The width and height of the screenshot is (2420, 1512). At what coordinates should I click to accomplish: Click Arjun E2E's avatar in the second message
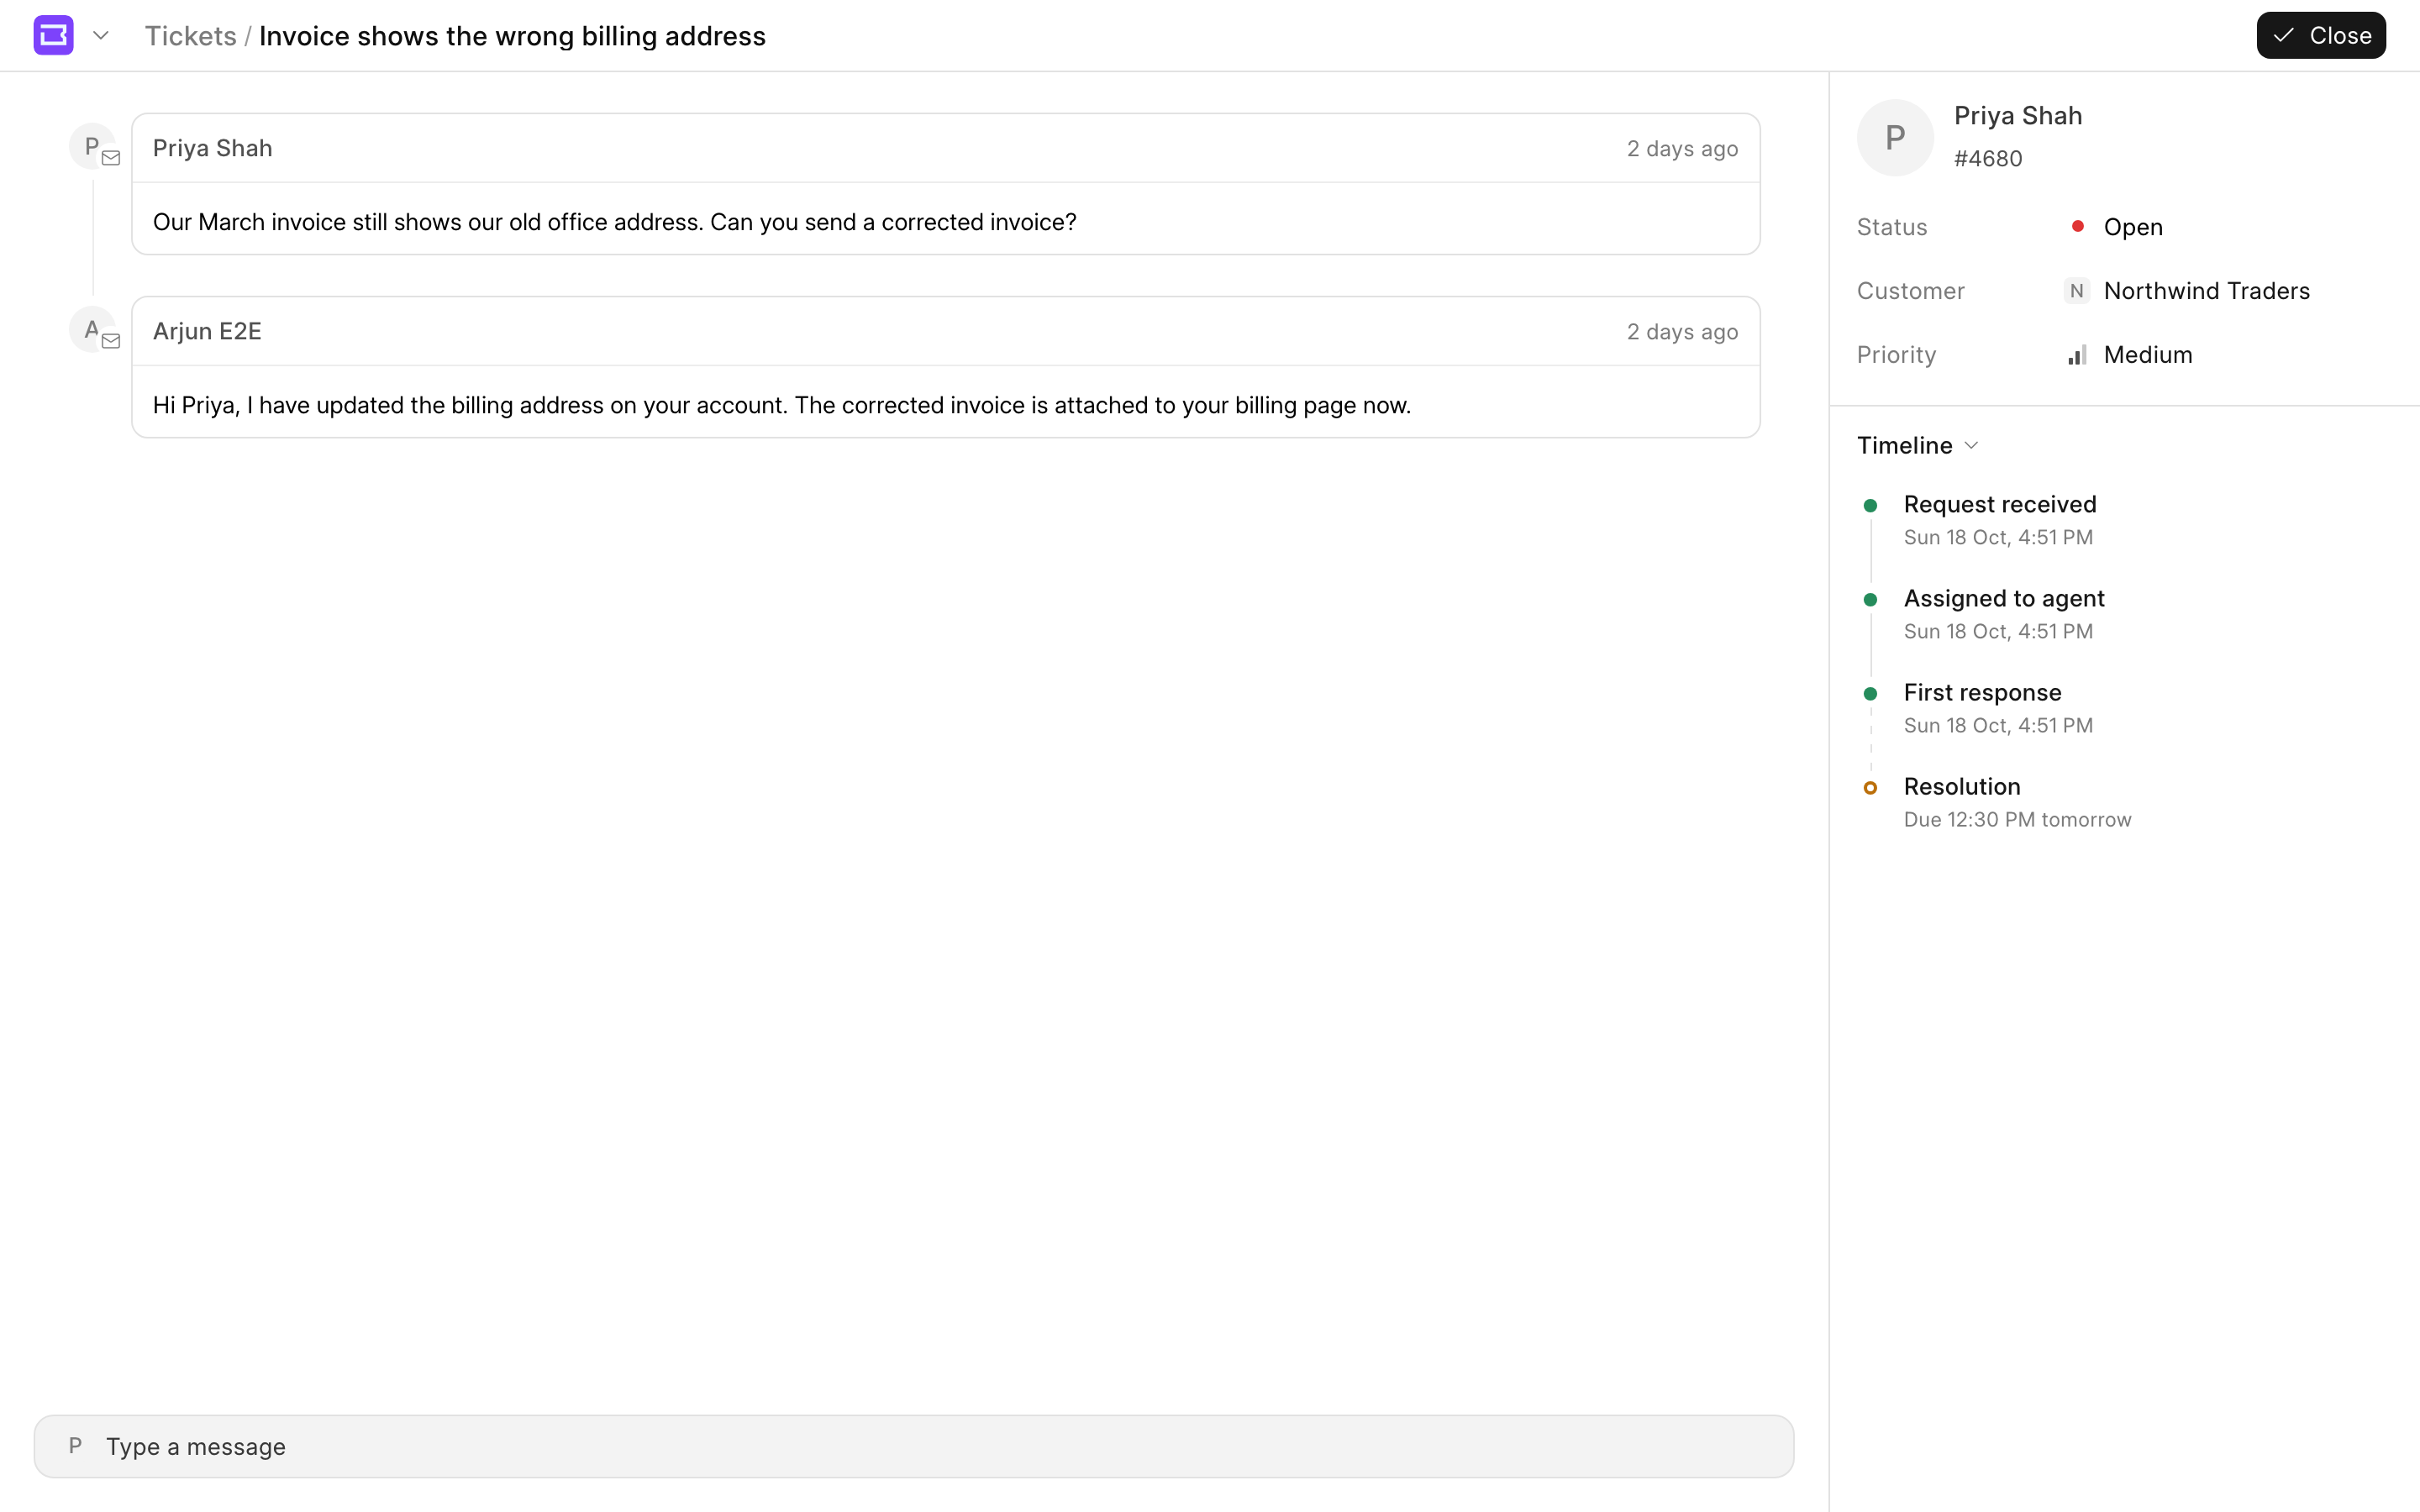click(91, 329)
